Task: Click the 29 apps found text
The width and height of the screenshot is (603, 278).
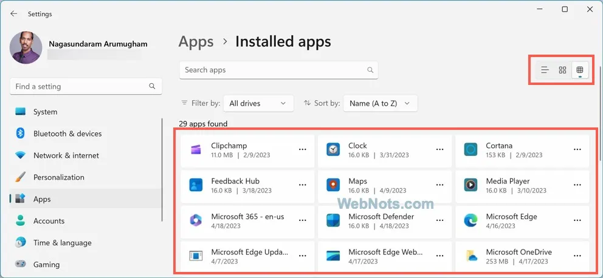Action: [x=203, y=124]
